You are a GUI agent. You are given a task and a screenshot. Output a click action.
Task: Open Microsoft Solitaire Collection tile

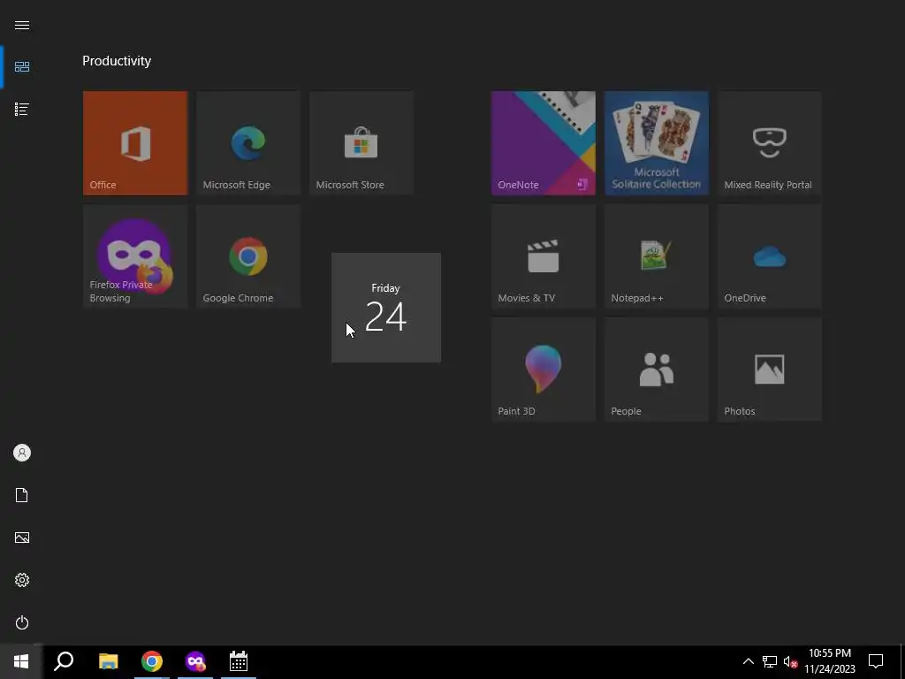pos(657,142)
